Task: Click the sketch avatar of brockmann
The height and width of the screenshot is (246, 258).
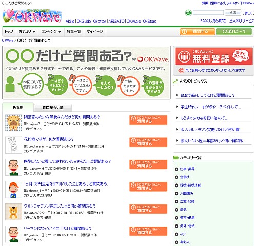Action: pyautogui.click(x=13, y=145)
